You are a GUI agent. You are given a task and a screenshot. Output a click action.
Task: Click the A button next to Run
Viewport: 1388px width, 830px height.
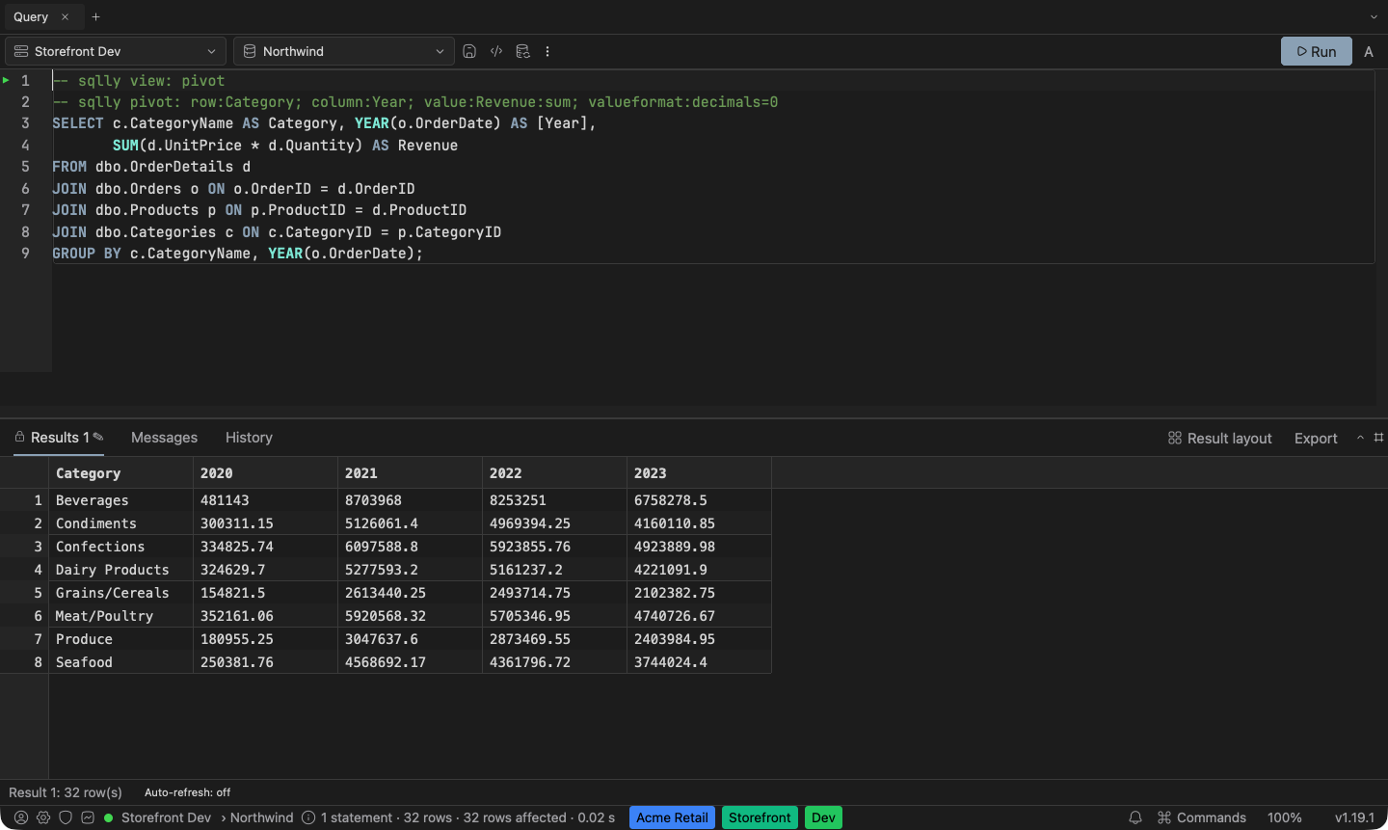click(1369, 51)
